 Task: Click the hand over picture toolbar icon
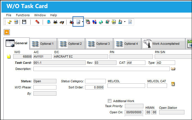[108, 22]
